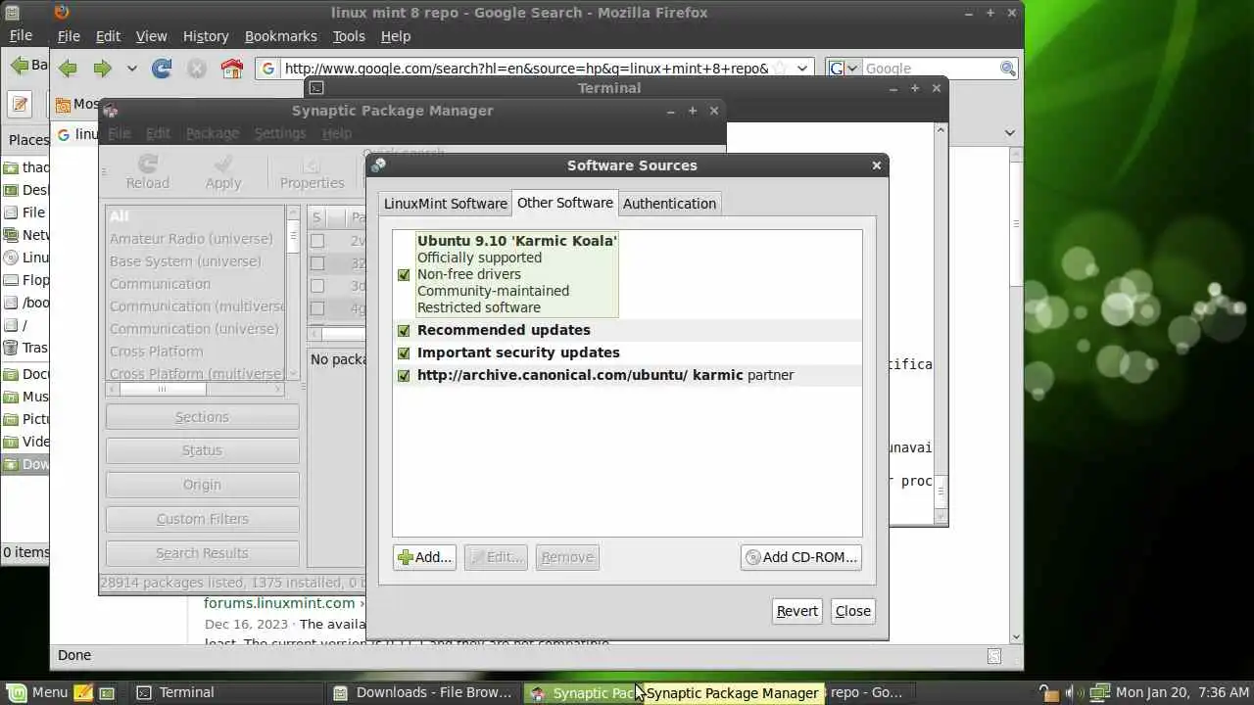Screen dimensions: 1254x705
Task: Click the network connection icon in the tray
Action: click(1100, 692)
